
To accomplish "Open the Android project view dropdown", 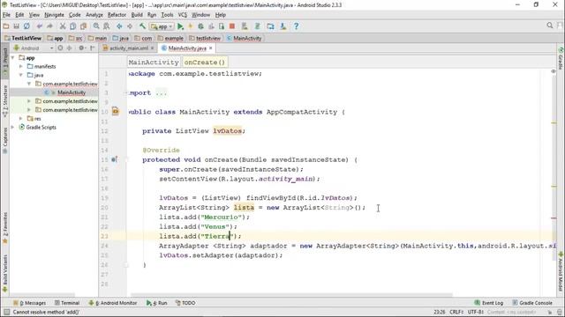I will (34, 48).
